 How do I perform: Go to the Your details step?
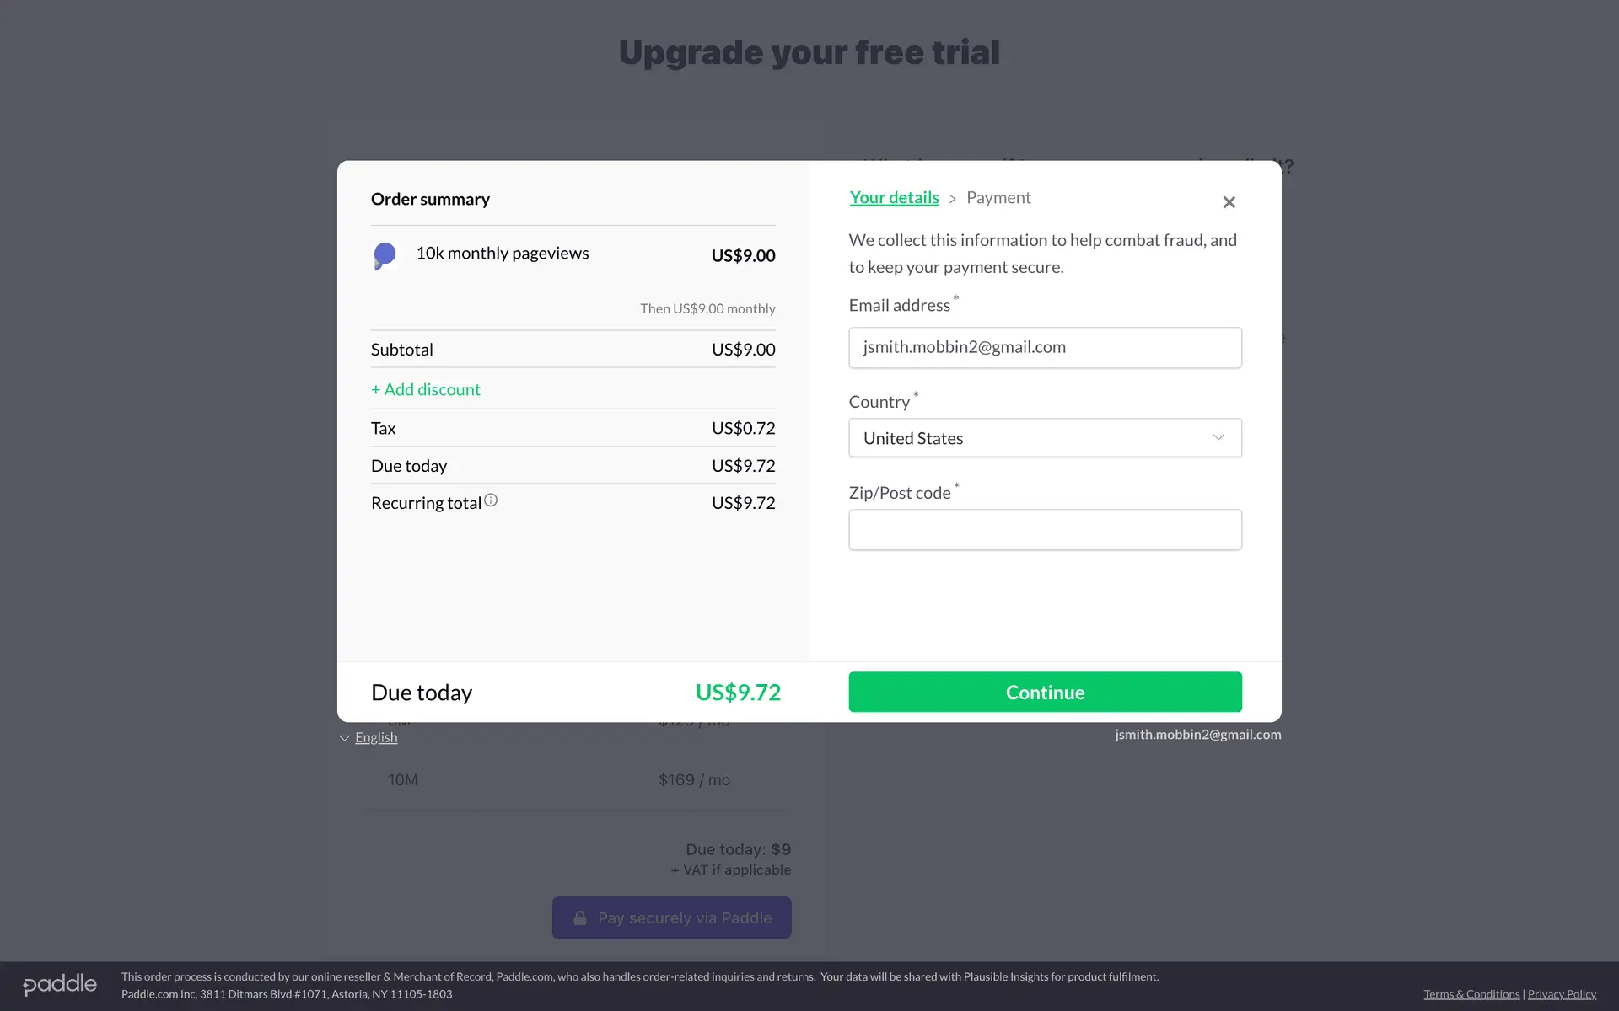coord(894,197)
